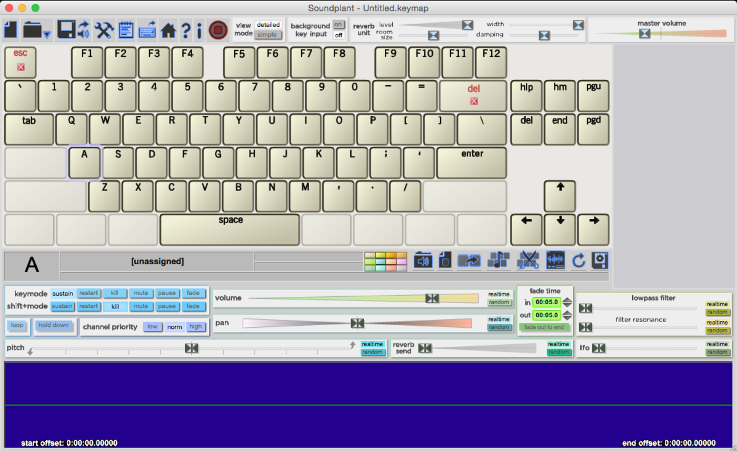Turn background key input on
Image resolution: width=737 pixels, height=451 pixels.
point(338,24)
